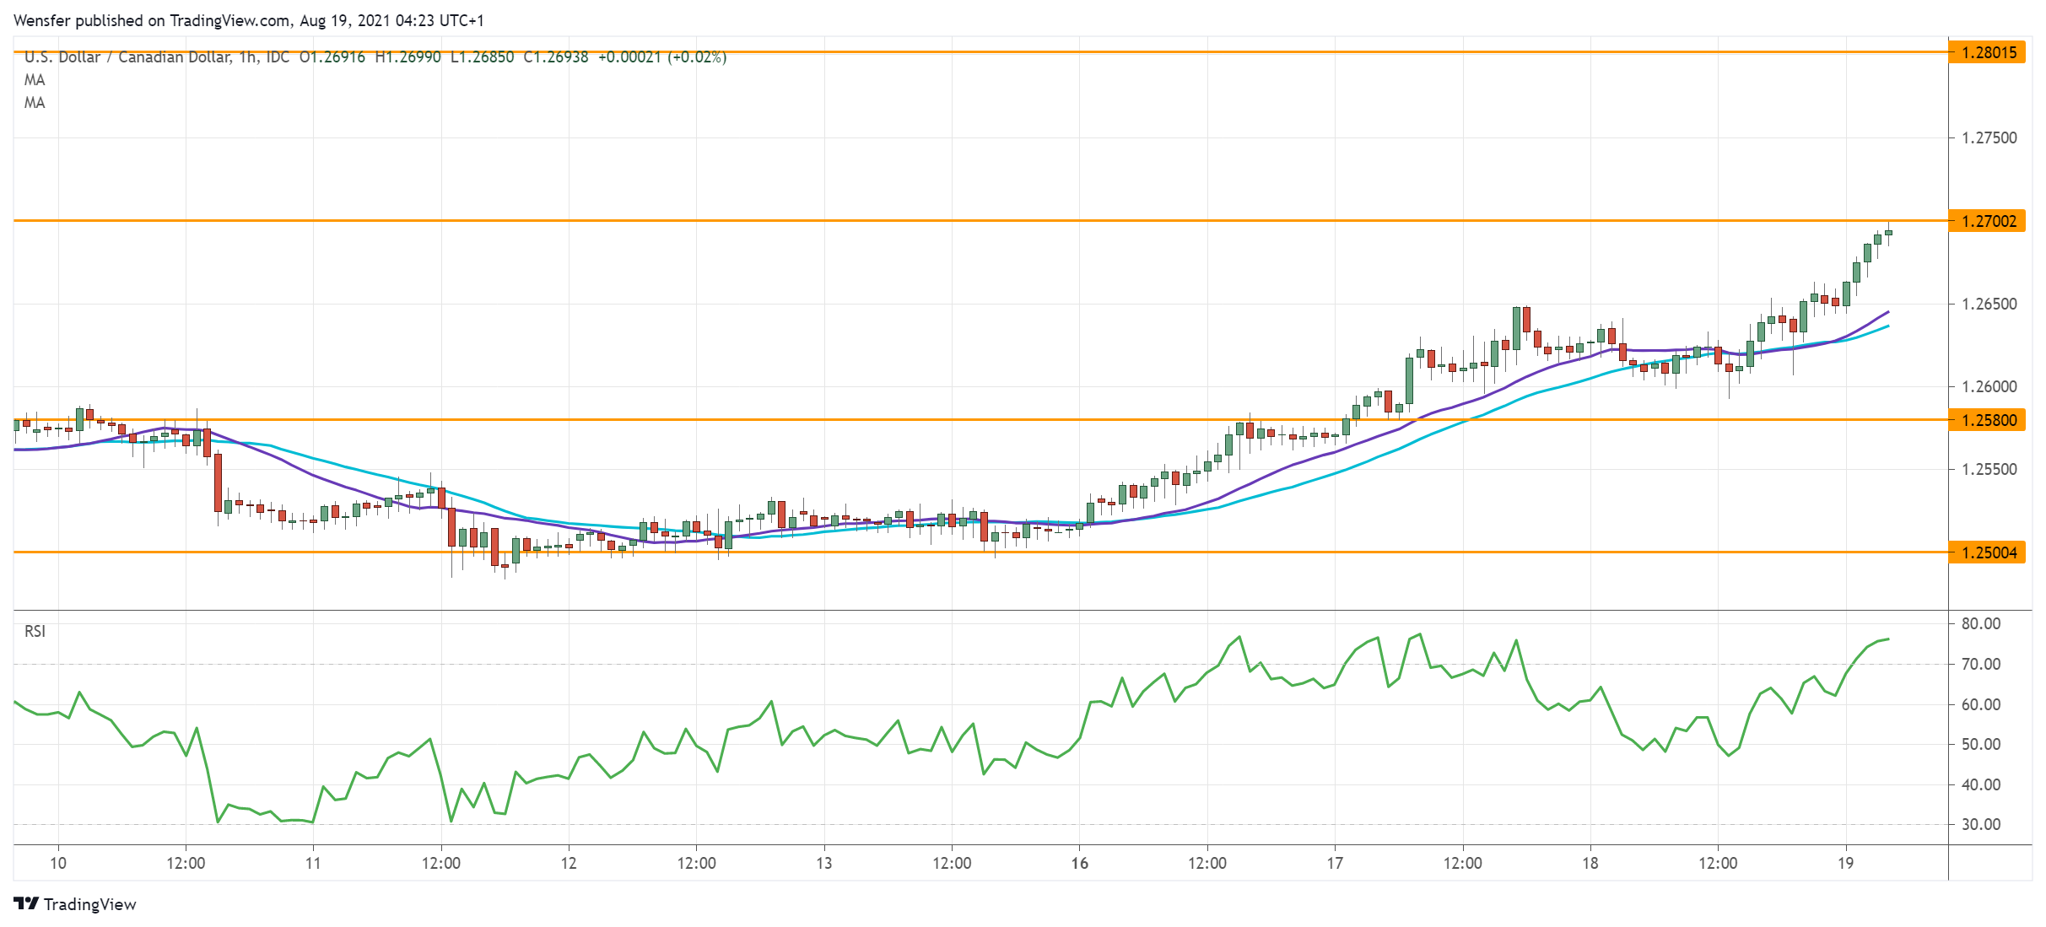Screen dimensions: 2046x927
Task: Click date label 10 on time axis
Action: coord(57,863)
